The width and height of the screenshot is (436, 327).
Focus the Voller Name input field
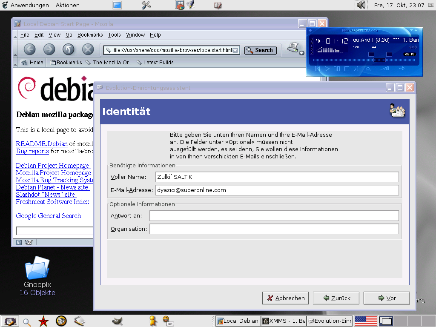point(277,177)
